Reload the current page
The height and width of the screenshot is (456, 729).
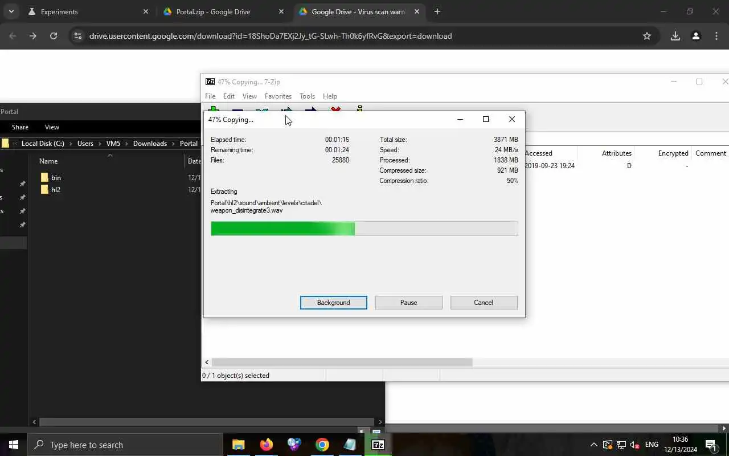pos(54,36)
